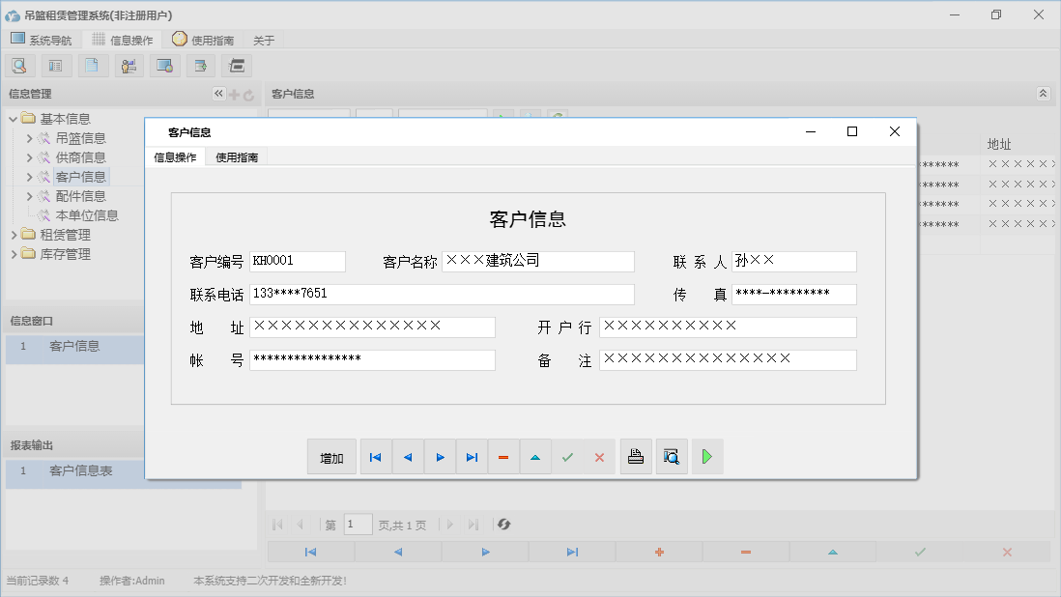The height and width of the screenshot is (597, 1061).
Task: Expand the 客户信息 tree node arrow
Action: point(29,177)
